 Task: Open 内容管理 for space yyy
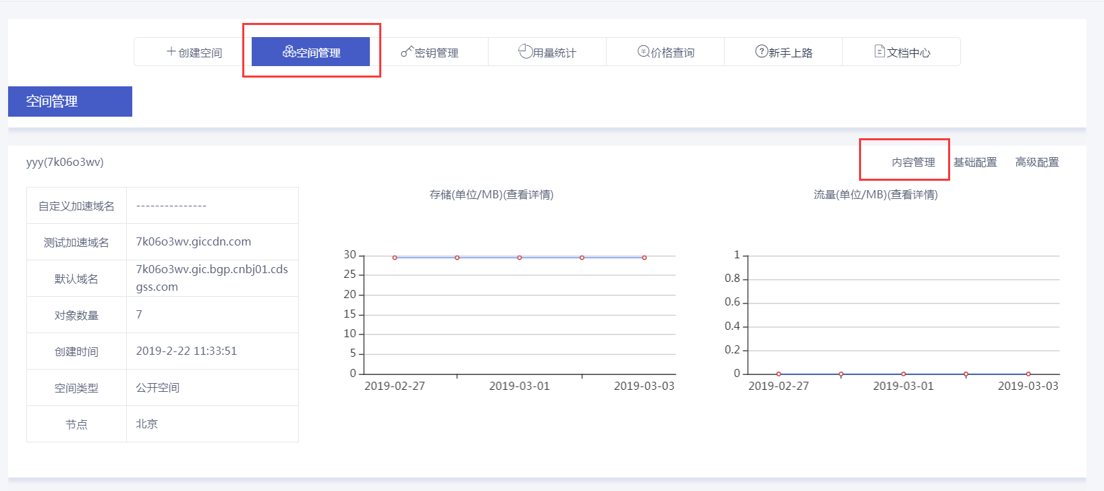click(913, 163)
